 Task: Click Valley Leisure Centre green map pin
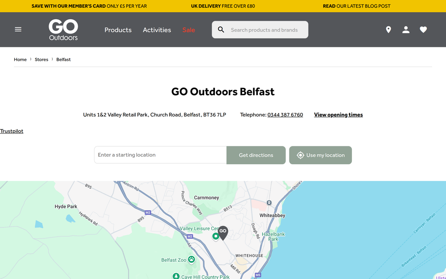215,236
